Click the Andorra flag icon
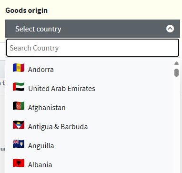This screenshot has height=173, width=182. coord(19,68)
